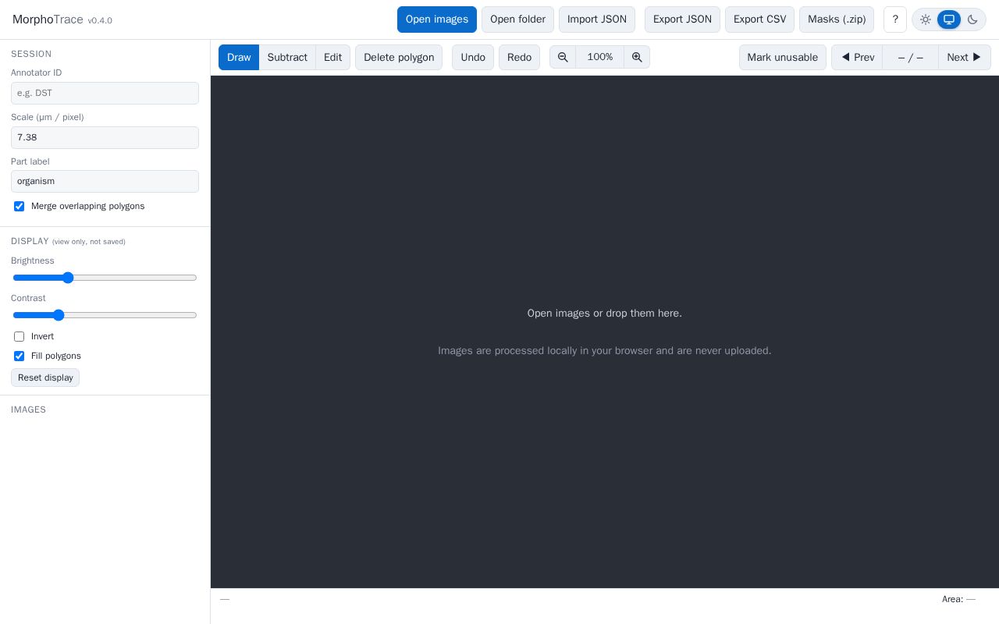Viewport: 999px width, 624px height.
Task: Toggle Merge overlapping polygons checkbox
Action: 20,207
